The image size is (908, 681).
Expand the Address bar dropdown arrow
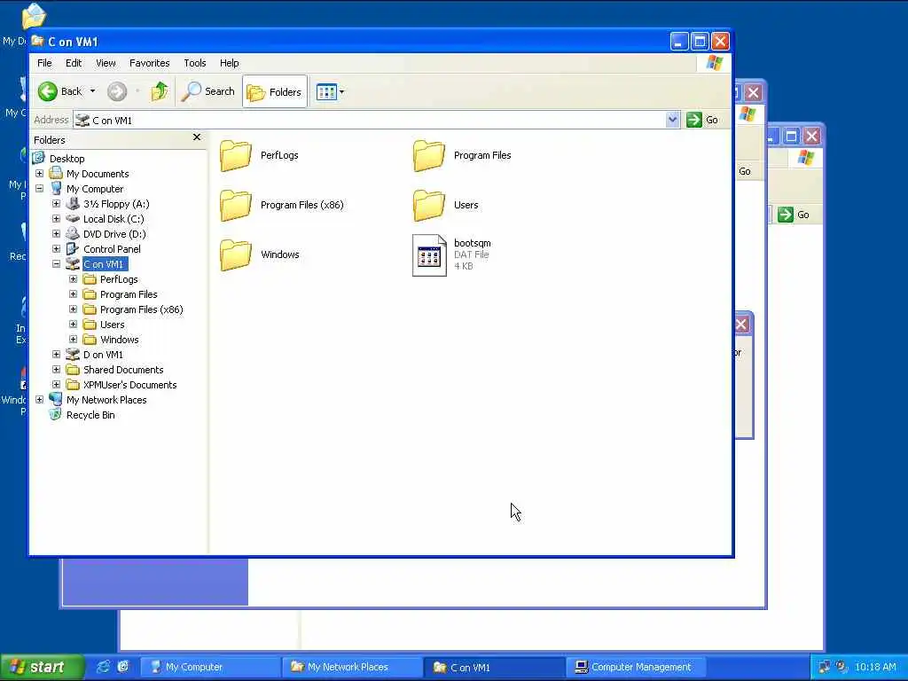672,120
